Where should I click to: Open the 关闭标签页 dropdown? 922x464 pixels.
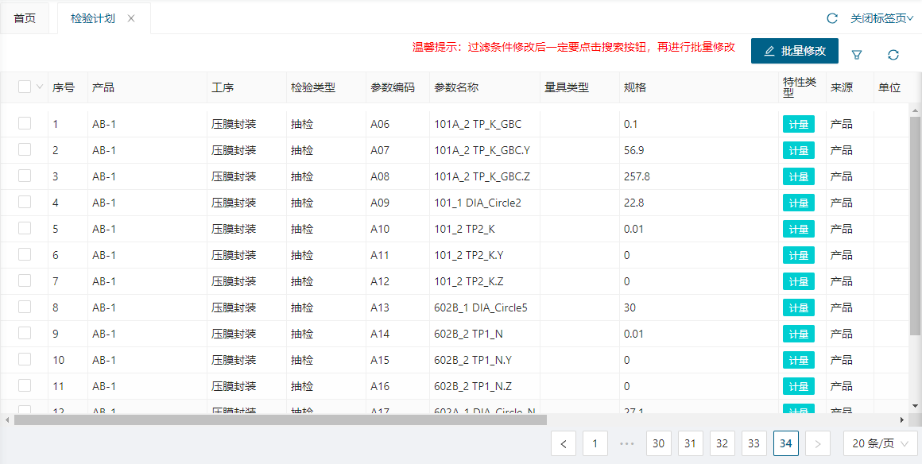(881, 18)
